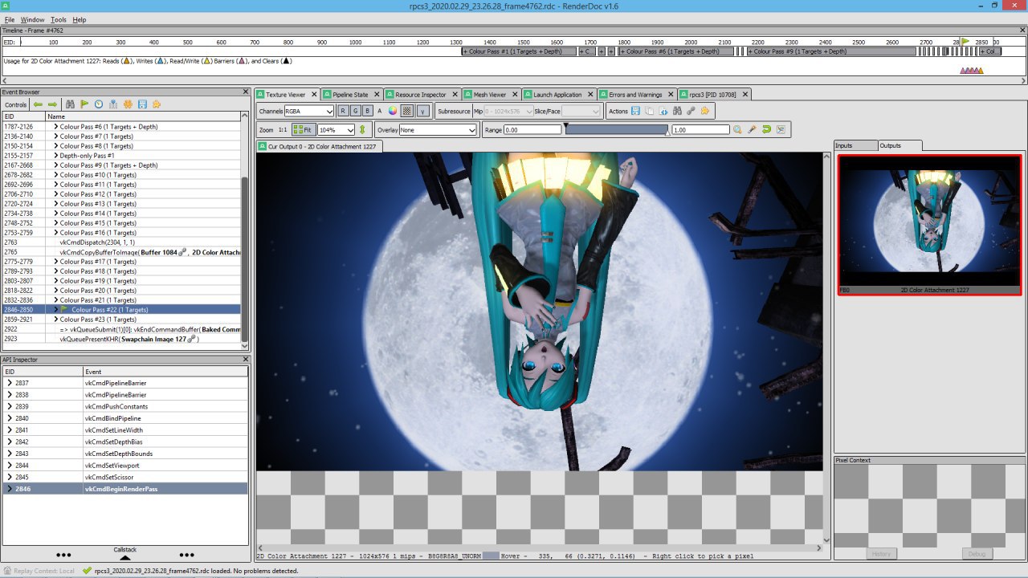Expand vkCmdBeginRenderPass row in API Inspector
1028x578 pixels.
tap(10, 489)
